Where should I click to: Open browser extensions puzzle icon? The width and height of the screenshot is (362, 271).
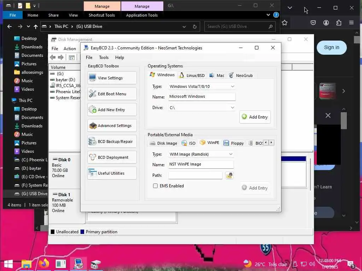339,23
